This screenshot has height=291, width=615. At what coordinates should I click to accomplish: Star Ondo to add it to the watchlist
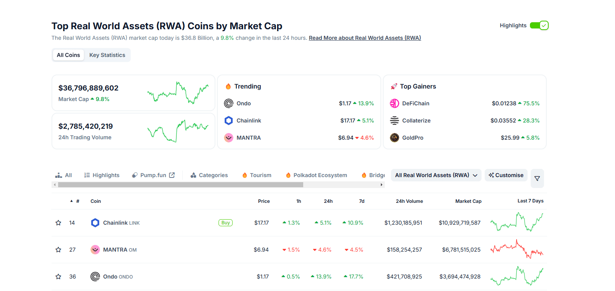pyautogui.click(x=59, y=277)
